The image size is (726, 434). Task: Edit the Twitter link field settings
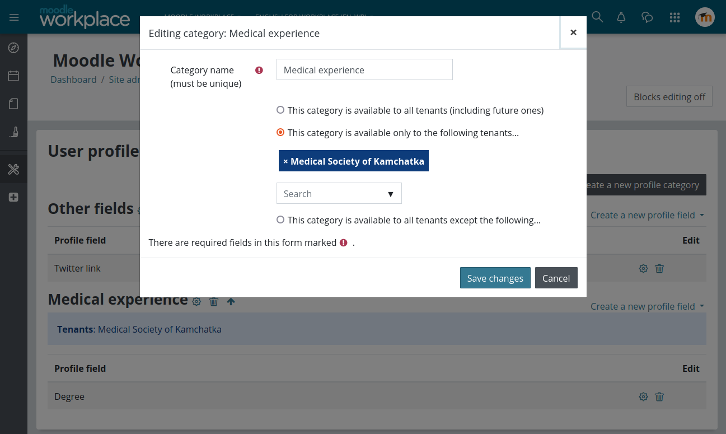(x=643, y=268)
